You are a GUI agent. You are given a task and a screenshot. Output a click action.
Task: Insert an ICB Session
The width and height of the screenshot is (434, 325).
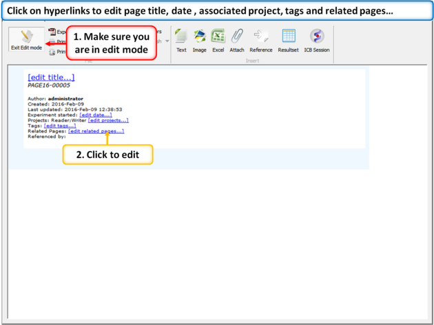point(317,41)
